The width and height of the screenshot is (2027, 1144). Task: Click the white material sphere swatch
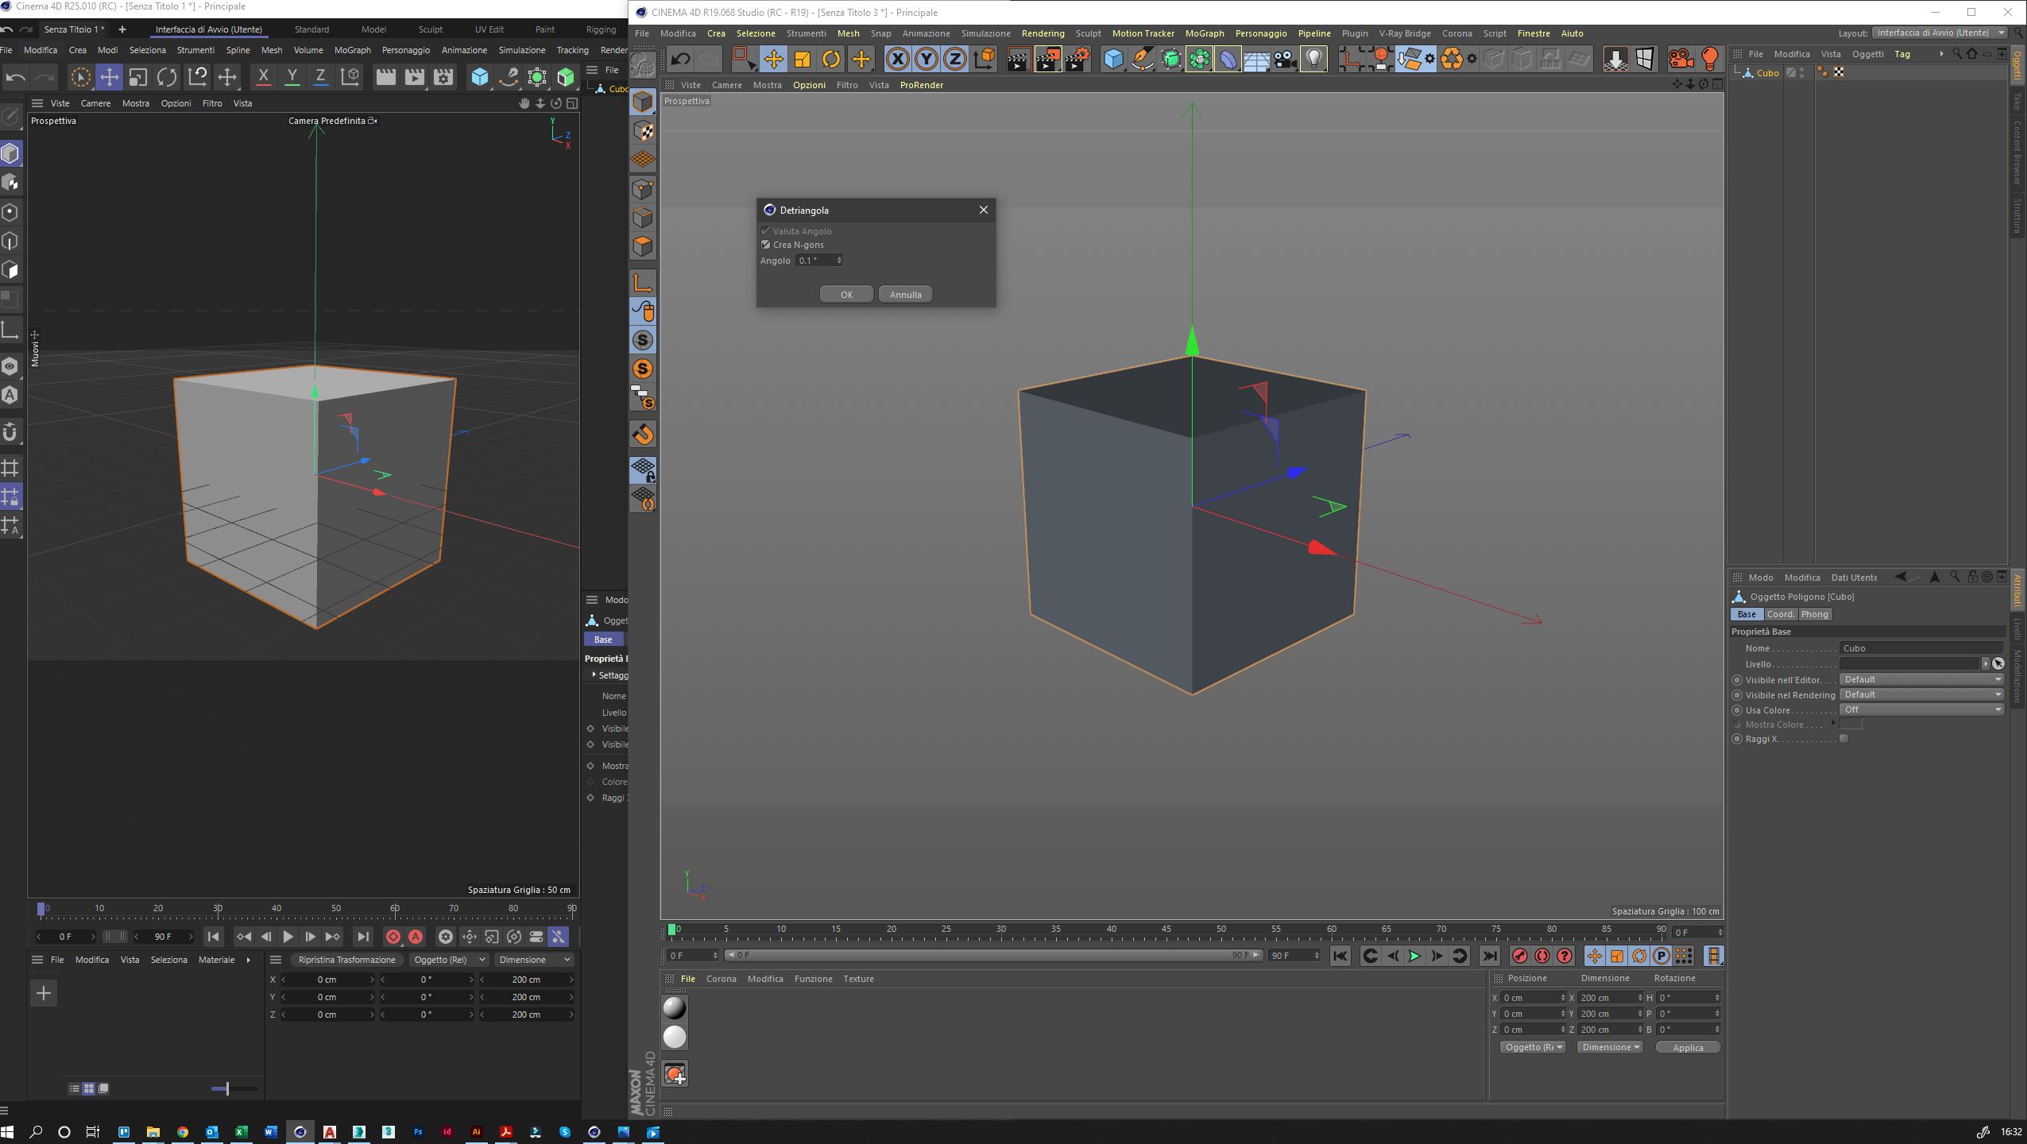pyautogui.click(x=675, y=1037)
